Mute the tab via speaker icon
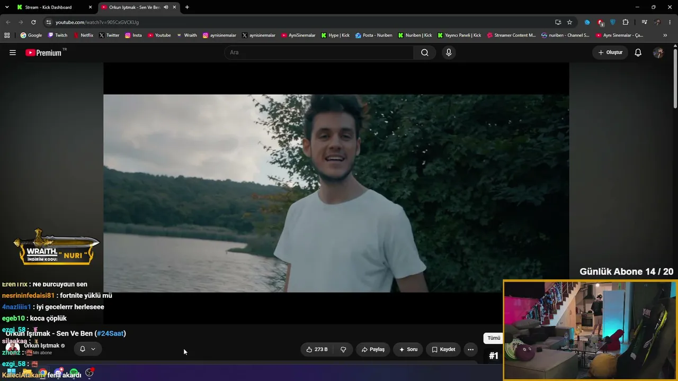Viewport: 678px width, 381px height. point(166,7)
